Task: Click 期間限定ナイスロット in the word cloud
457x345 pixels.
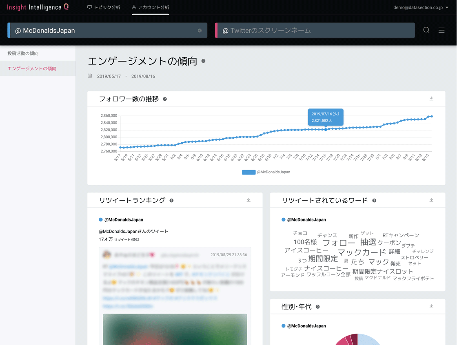Action: (x=383, y=272)
